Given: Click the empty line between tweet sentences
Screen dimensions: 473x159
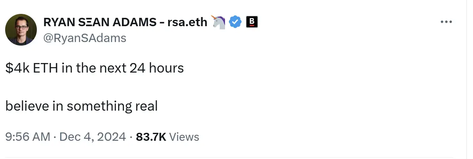Looking at the screenshot, I should tap(79, 87).
